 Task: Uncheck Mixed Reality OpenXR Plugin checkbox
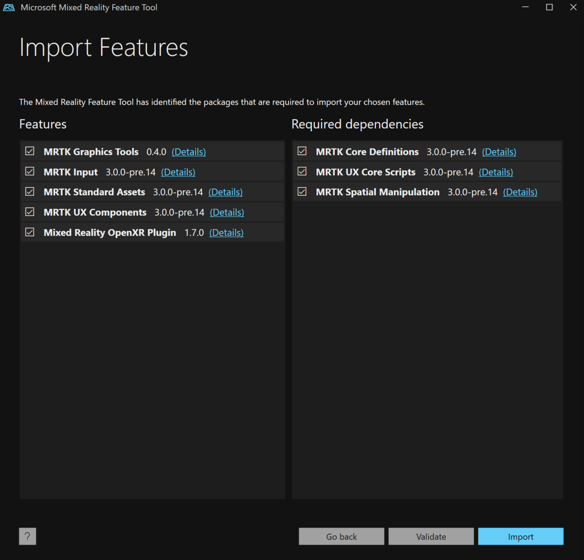click(x=30, y=232)
